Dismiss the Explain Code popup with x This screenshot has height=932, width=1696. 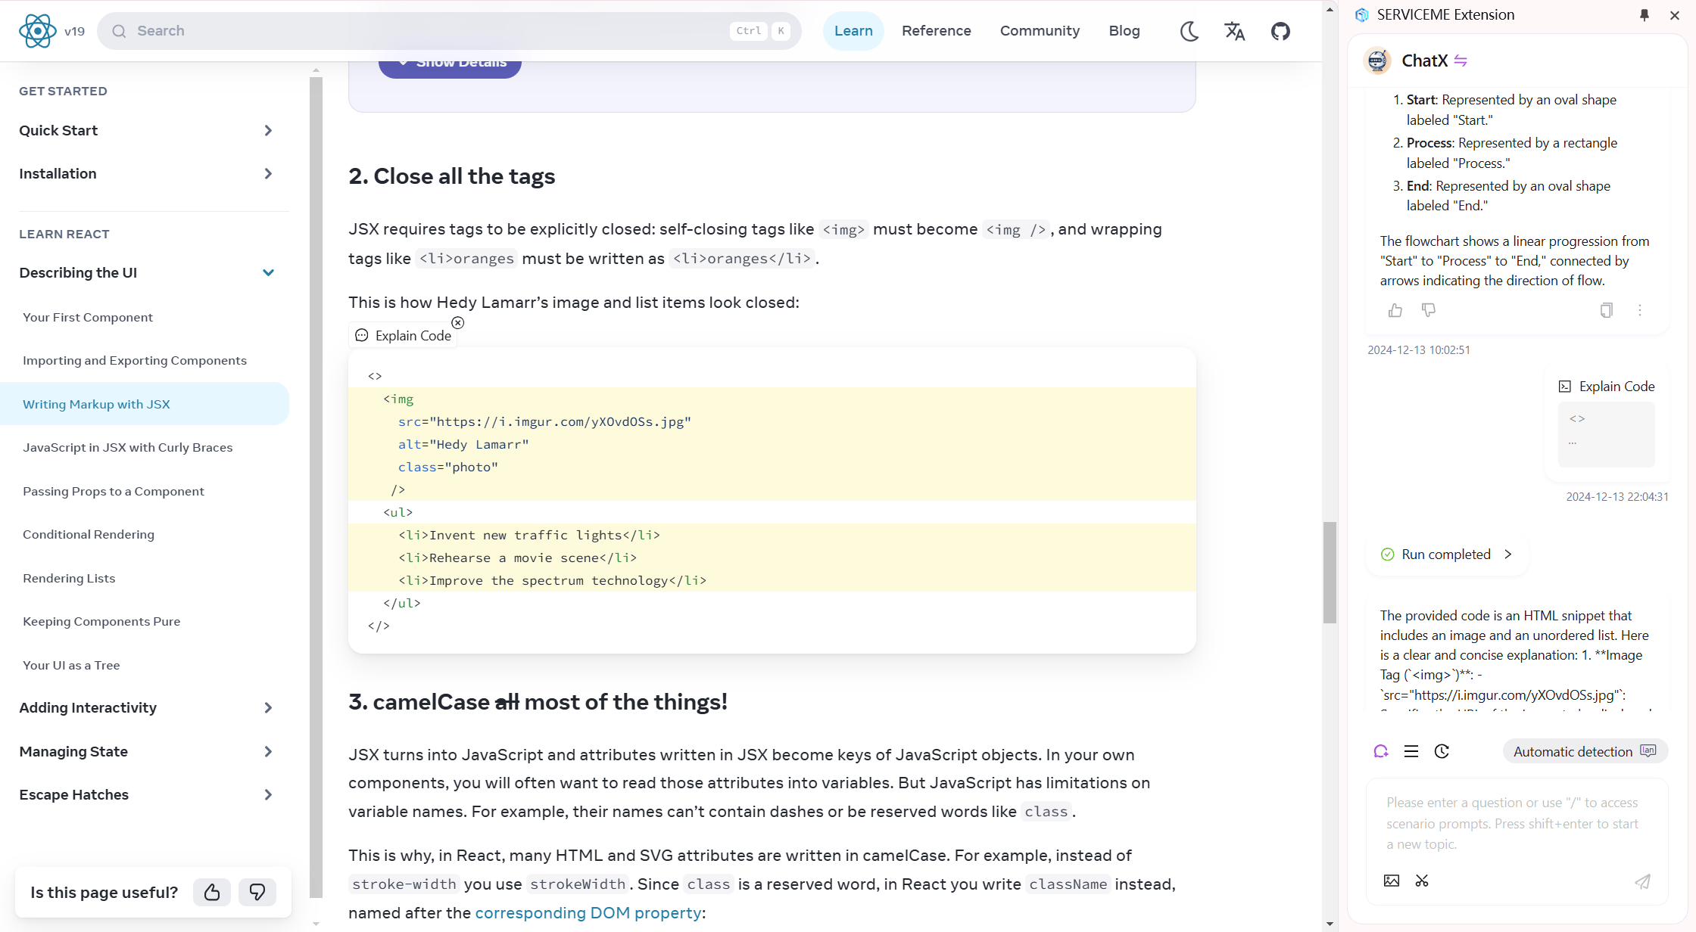[x=458, y=323]
